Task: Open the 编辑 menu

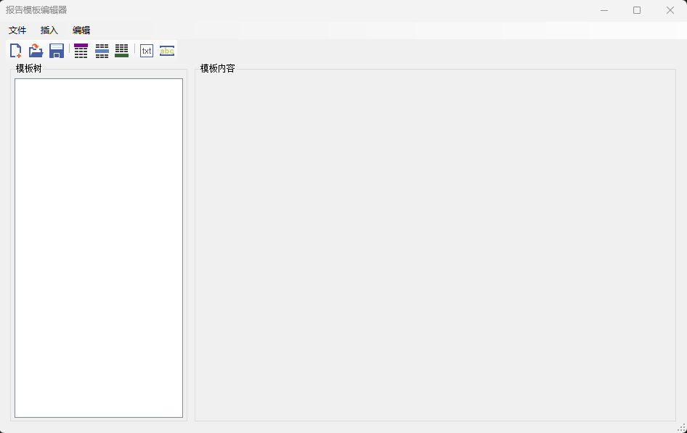Action: tap(81, 30)
